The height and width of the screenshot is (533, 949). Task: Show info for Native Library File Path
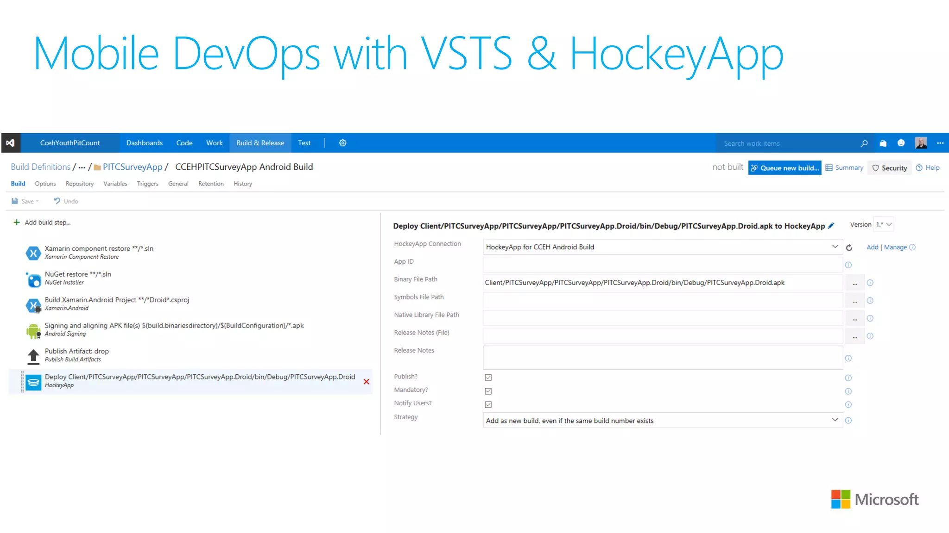click(x=870, y=318)
